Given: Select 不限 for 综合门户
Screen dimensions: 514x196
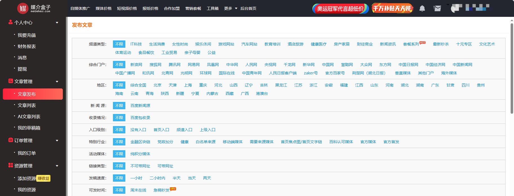Looking at the screenshot, I should pyautogui.click(x=119, y=65).
